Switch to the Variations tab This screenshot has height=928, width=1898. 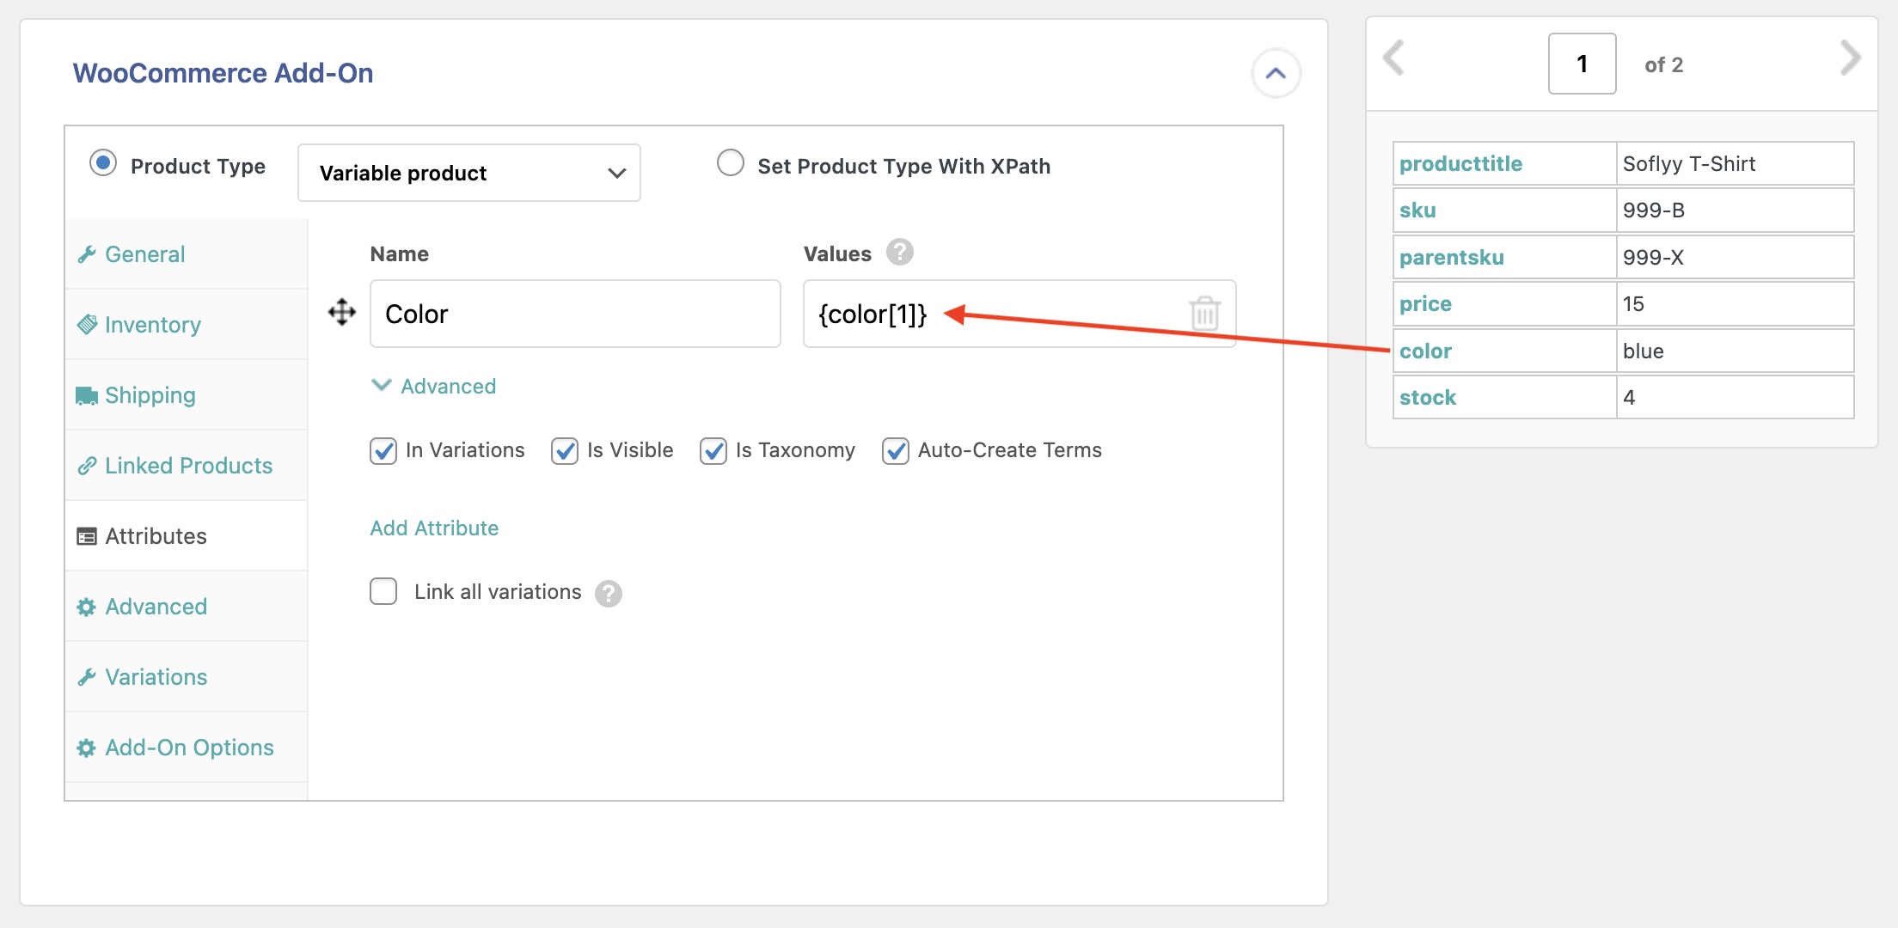[156, 677]
